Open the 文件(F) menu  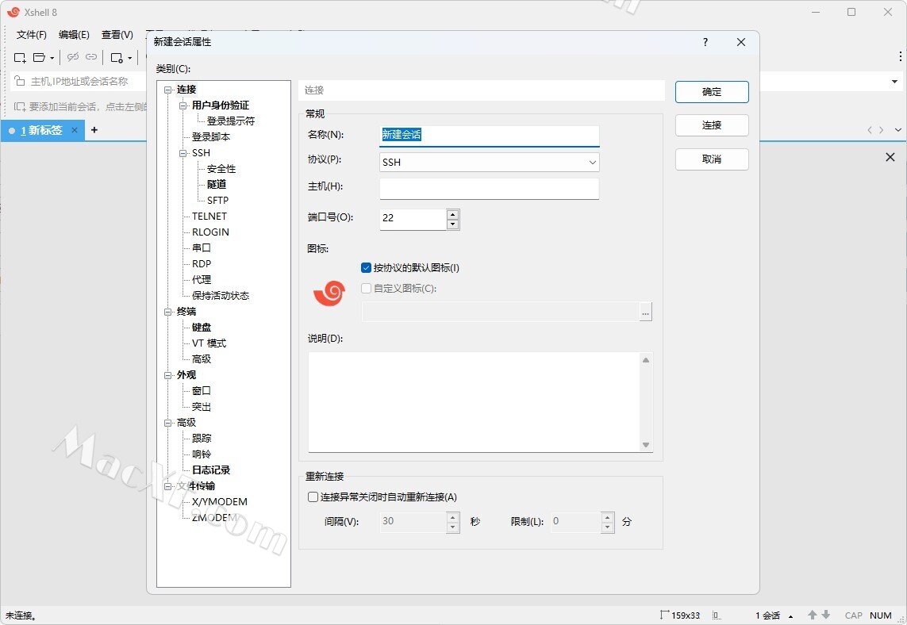click(x=31, y=35)
